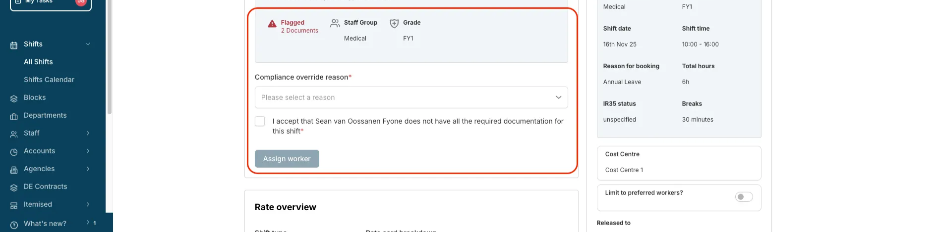Collapse the Shifts menu chevron
The width and height of the screenshot is (937, 232).
pos(88,44)
